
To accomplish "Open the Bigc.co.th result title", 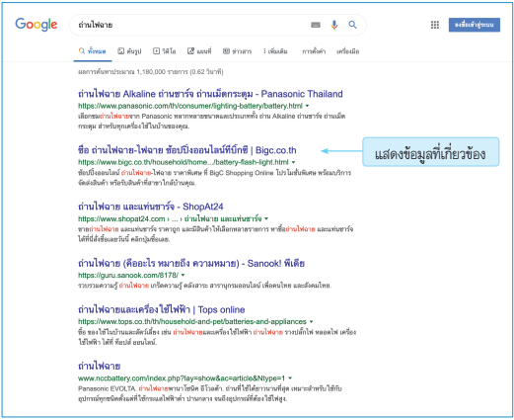I will click(x=186, y=150).
